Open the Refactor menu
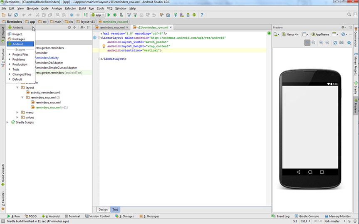The image size is (359, 224). click(70, 8)
